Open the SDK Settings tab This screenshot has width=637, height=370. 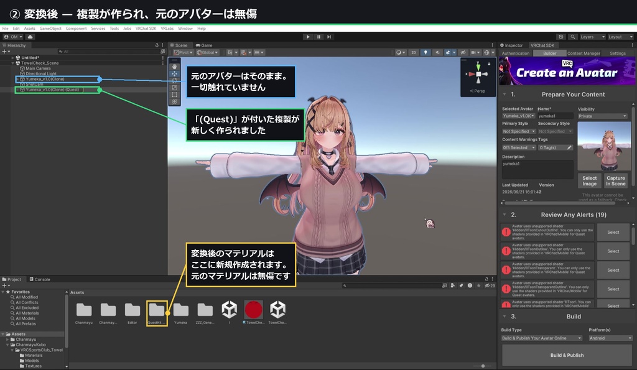618,53
